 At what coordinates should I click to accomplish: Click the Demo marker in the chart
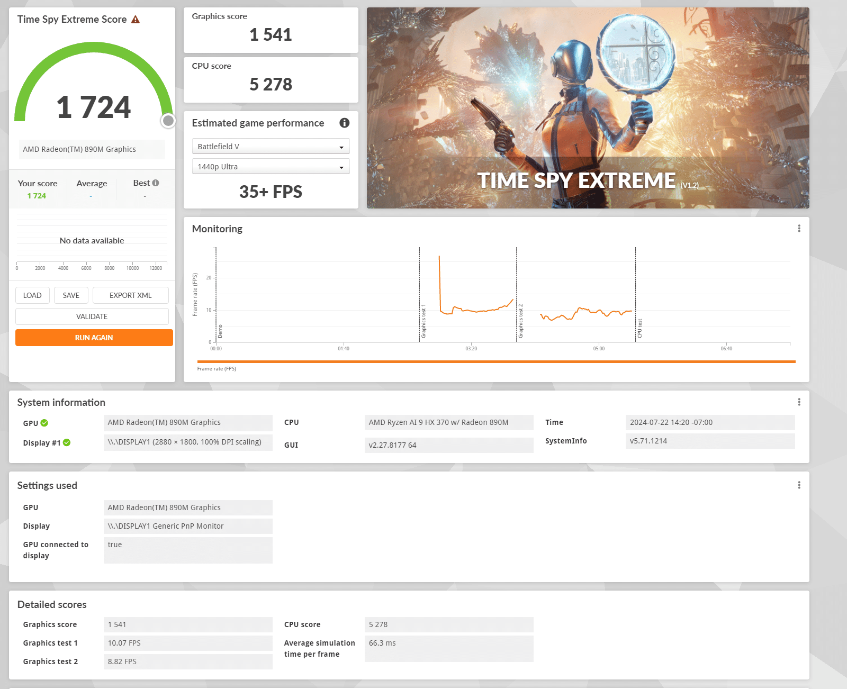point(220,331)
